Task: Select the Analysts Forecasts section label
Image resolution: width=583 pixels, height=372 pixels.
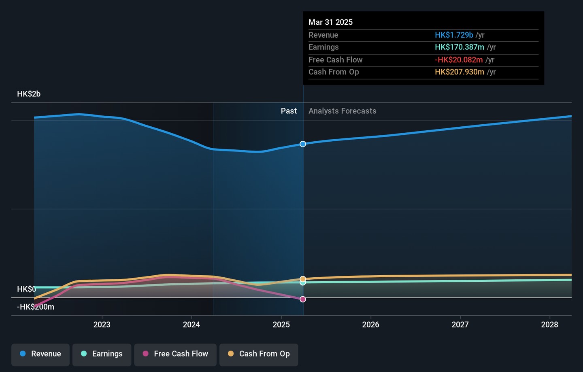Action: (x=342, y=111)
